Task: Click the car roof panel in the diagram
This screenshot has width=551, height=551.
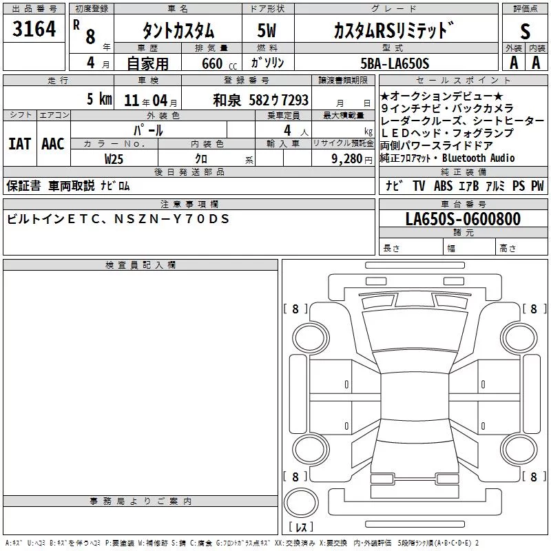Action: 415,397
